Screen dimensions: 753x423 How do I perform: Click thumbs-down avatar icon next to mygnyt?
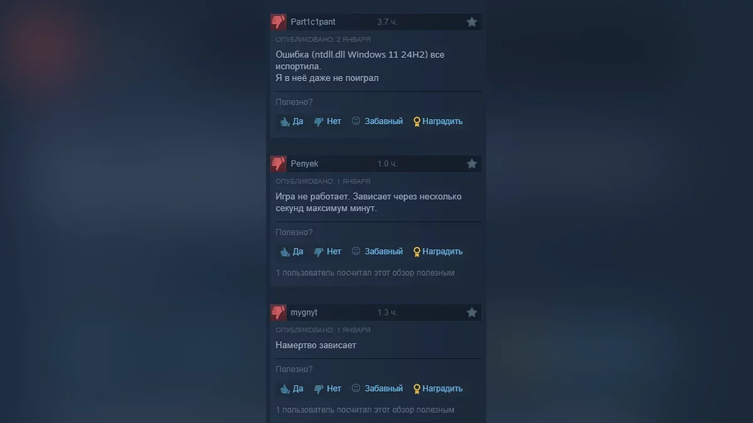click(278, 312)
